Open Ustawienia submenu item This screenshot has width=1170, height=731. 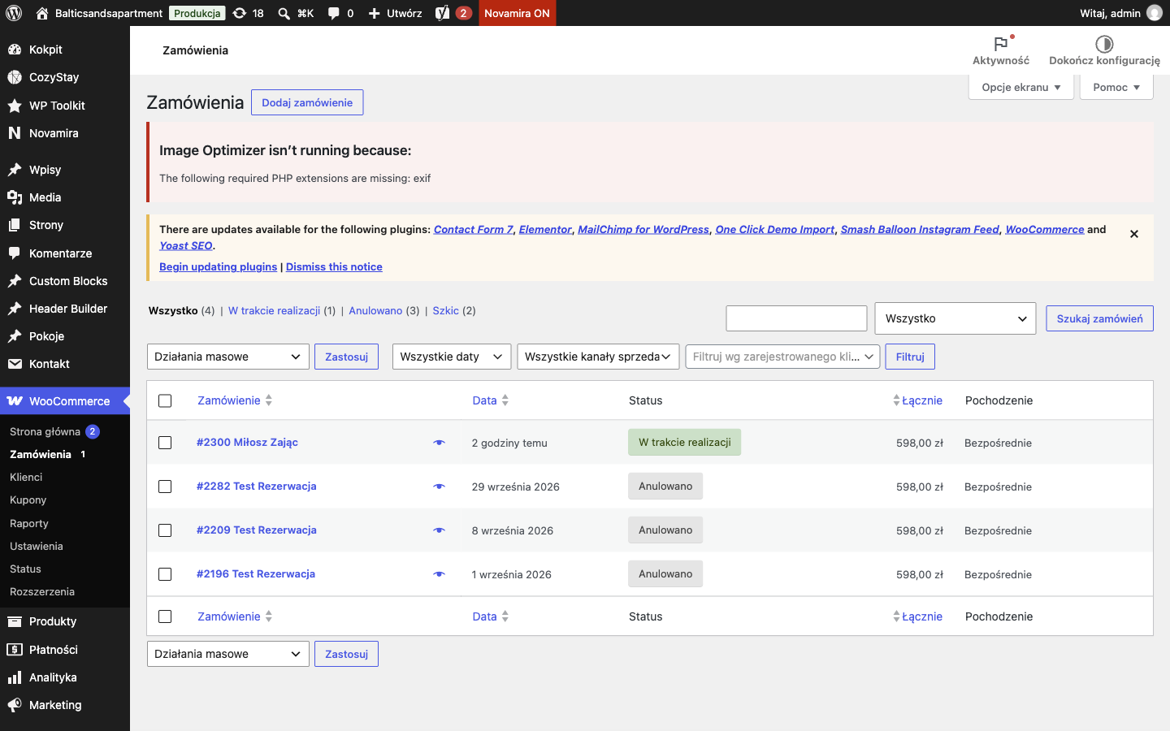(37, 547)
